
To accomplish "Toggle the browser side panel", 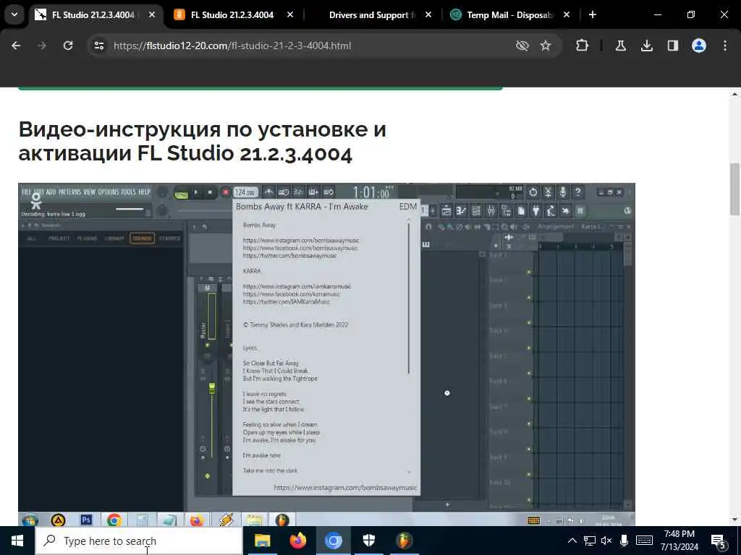I will click(x=673, y=46).
